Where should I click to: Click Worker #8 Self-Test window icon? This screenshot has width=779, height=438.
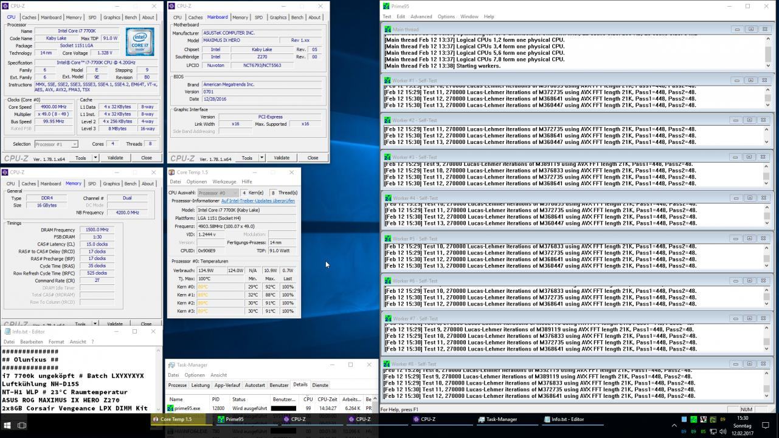(x=387, y=364)
